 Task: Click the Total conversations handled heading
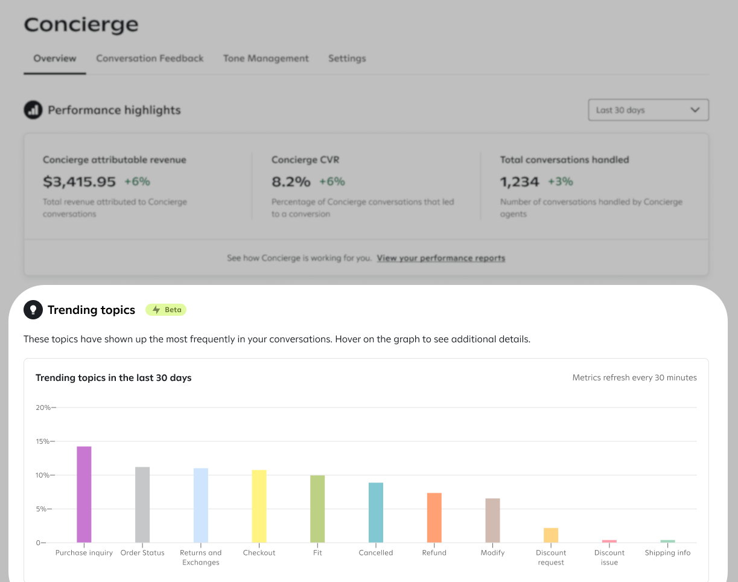tap(565, 160)
